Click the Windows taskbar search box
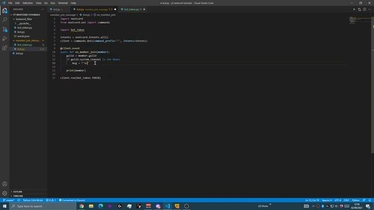 (x=43, y=206)
